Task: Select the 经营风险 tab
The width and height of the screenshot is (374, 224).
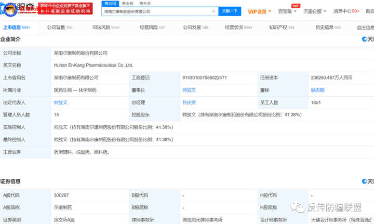Action: [x=152, y=28]
